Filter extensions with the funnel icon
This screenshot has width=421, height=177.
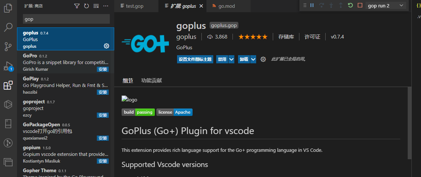tap(77, 6)
